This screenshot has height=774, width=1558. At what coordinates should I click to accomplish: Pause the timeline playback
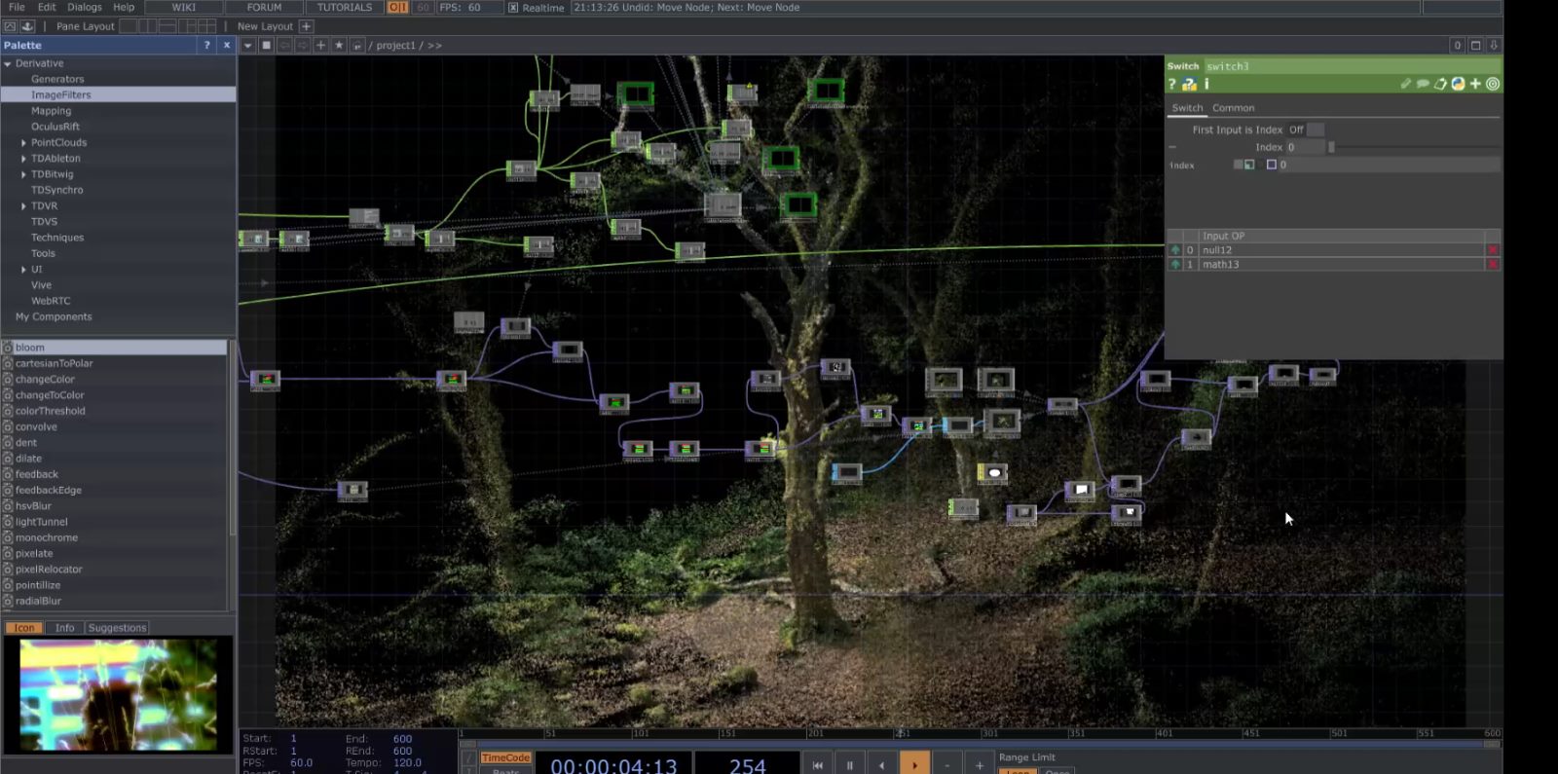(849, 765)
